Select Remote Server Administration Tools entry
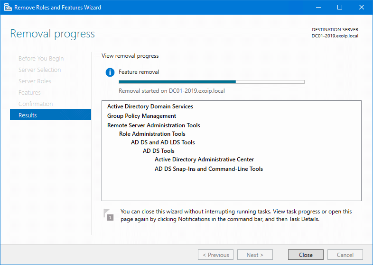 (154, 125)
